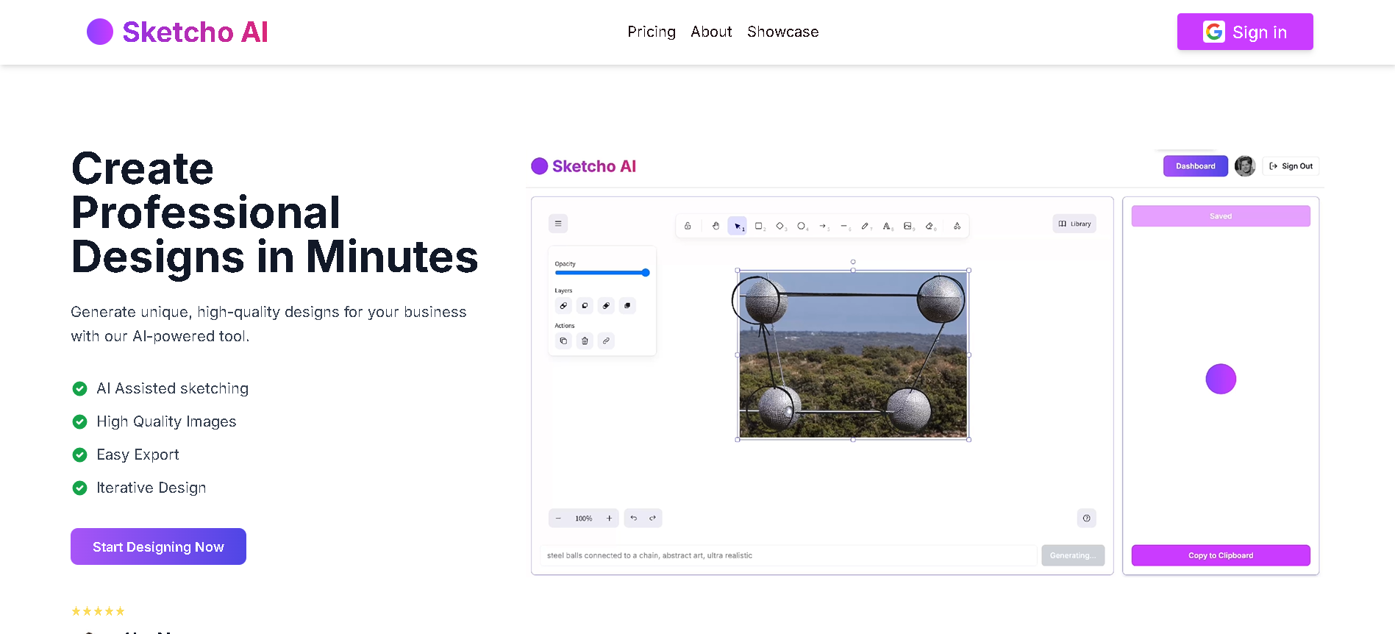Select the Ellipse tool
This screenshot has height=634, width=1395.
pos(802,226)
